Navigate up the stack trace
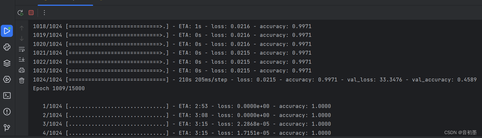 click(22, 28)
